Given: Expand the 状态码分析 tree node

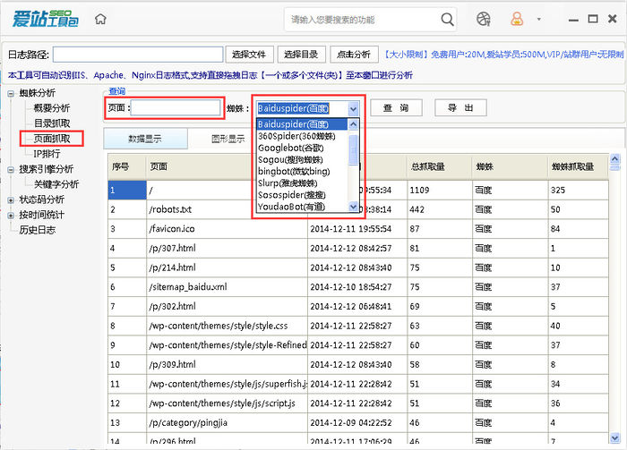Looking at the screenshot, I should pos(11,200).
